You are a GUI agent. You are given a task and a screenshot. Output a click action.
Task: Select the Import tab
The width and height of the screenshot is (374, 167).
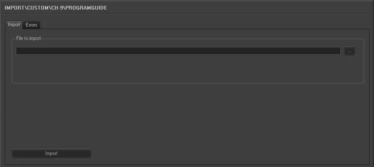click(14, 25)
